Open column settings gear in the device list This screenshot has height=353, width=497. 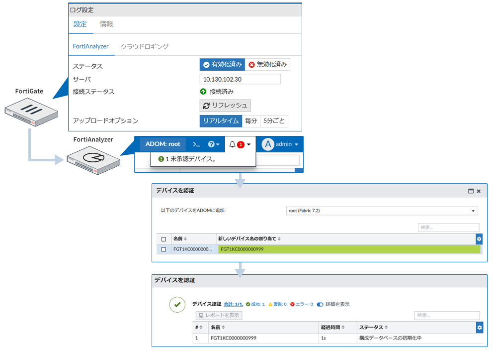click(x=479, y=239)
